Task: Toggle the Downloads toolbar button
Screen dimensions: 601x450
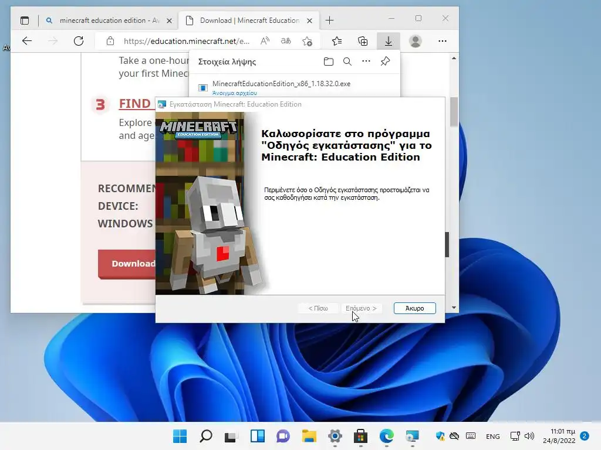Action: coord(389,41)
